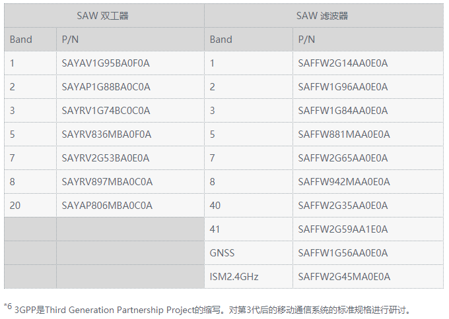Select part number SAYAV1G95BA0F0A
This screenshot has height=319, width=449.
point(106,63)
